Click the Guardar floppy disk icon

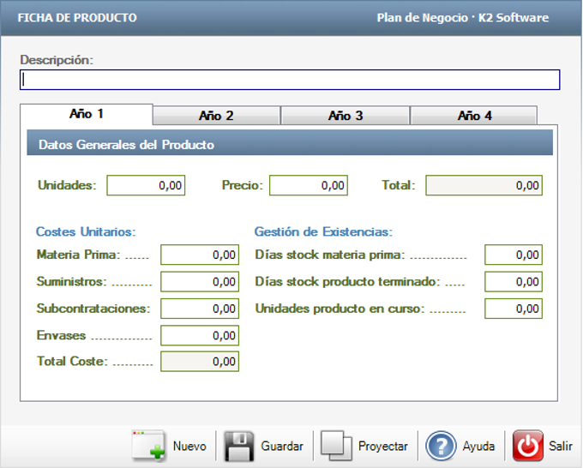(x=238, y=446)
